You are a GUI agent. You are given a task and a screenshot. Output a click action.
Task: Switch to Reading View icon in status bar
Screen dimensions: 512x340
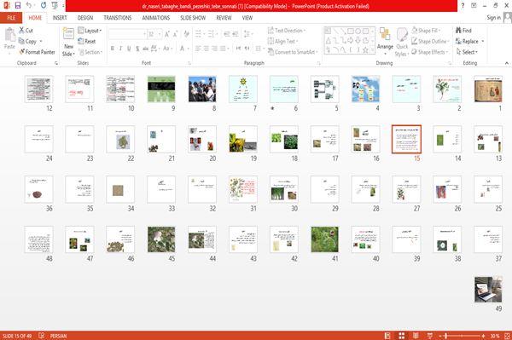point(416,336)
